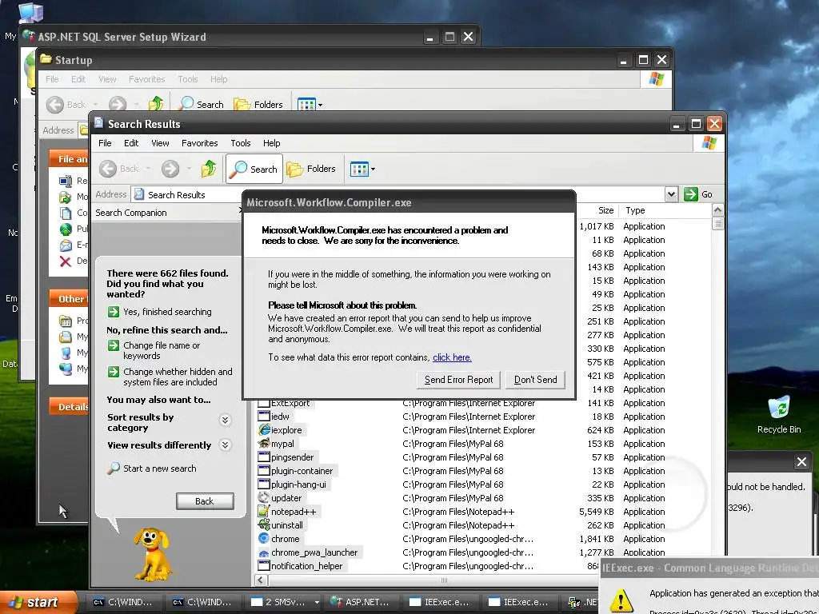Click left scroll arrow of horizontal scrollbar
Viewport: 819px width, 614px height.
coord(261,580)
